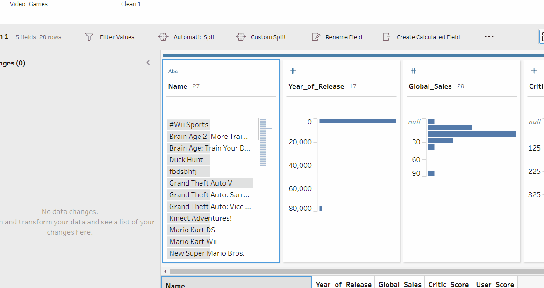Click the Automatic Split label
This screenshot has height=288, width=544.
point(195,37)
